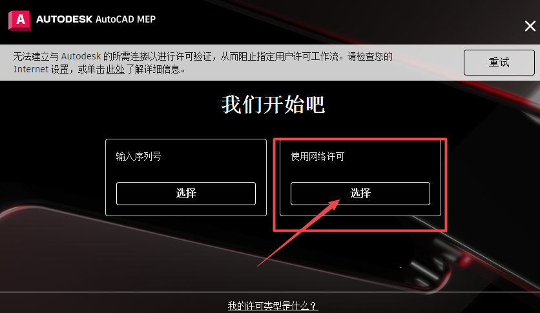Screen dimensions: 540x313
Task: Click the AUTODESK wordmark in the header
Action: click(65, 19)
